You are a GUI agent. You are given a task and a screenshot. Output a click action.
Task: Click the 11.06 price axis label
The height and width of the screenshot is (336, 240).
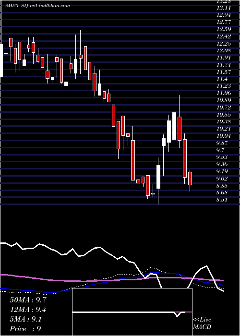[x=224, y=93]
